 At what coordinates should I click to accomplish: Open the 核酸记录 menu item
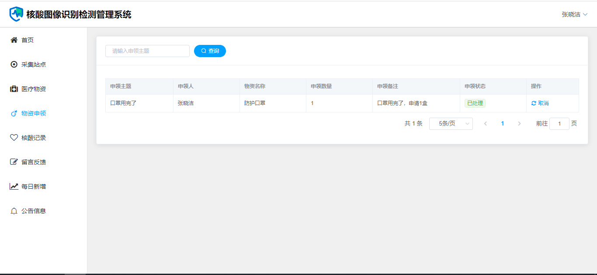point(34,138)
